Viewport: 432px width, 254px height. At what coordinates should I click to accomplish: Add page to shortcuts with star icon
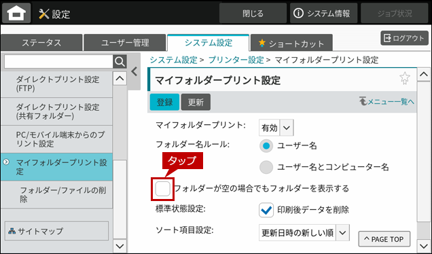[x=404, y=78]
